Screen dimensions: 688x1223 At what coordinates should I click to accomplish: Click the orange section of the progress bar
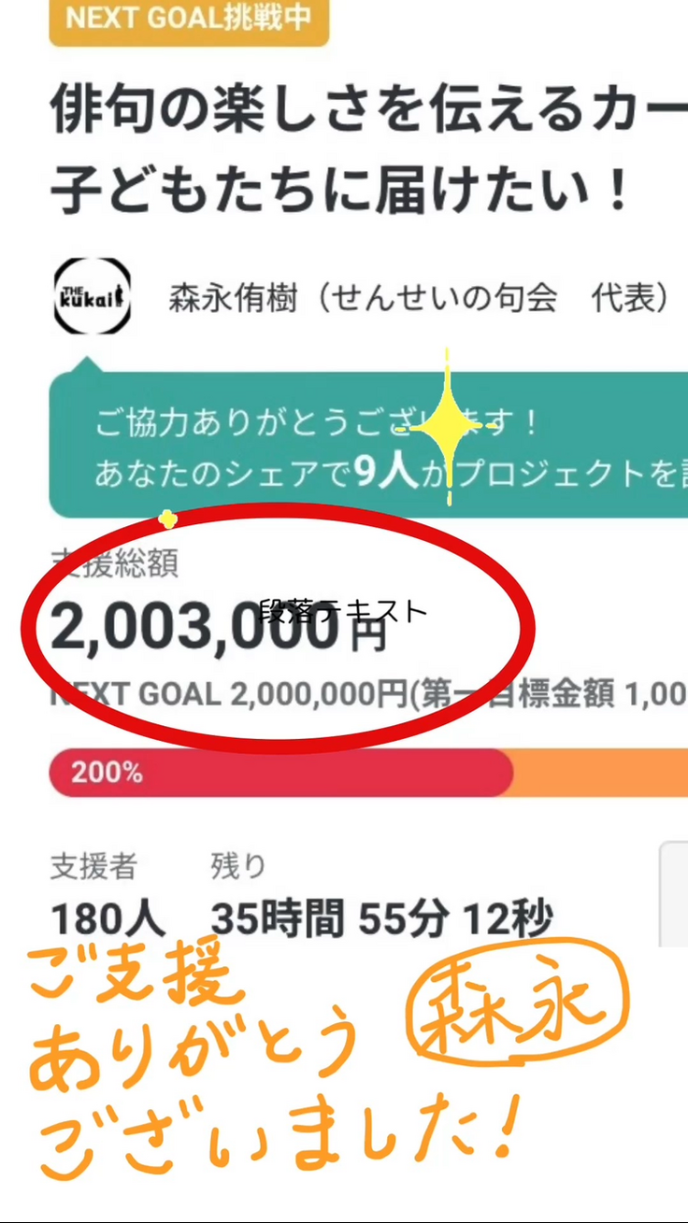coord(600,773)
